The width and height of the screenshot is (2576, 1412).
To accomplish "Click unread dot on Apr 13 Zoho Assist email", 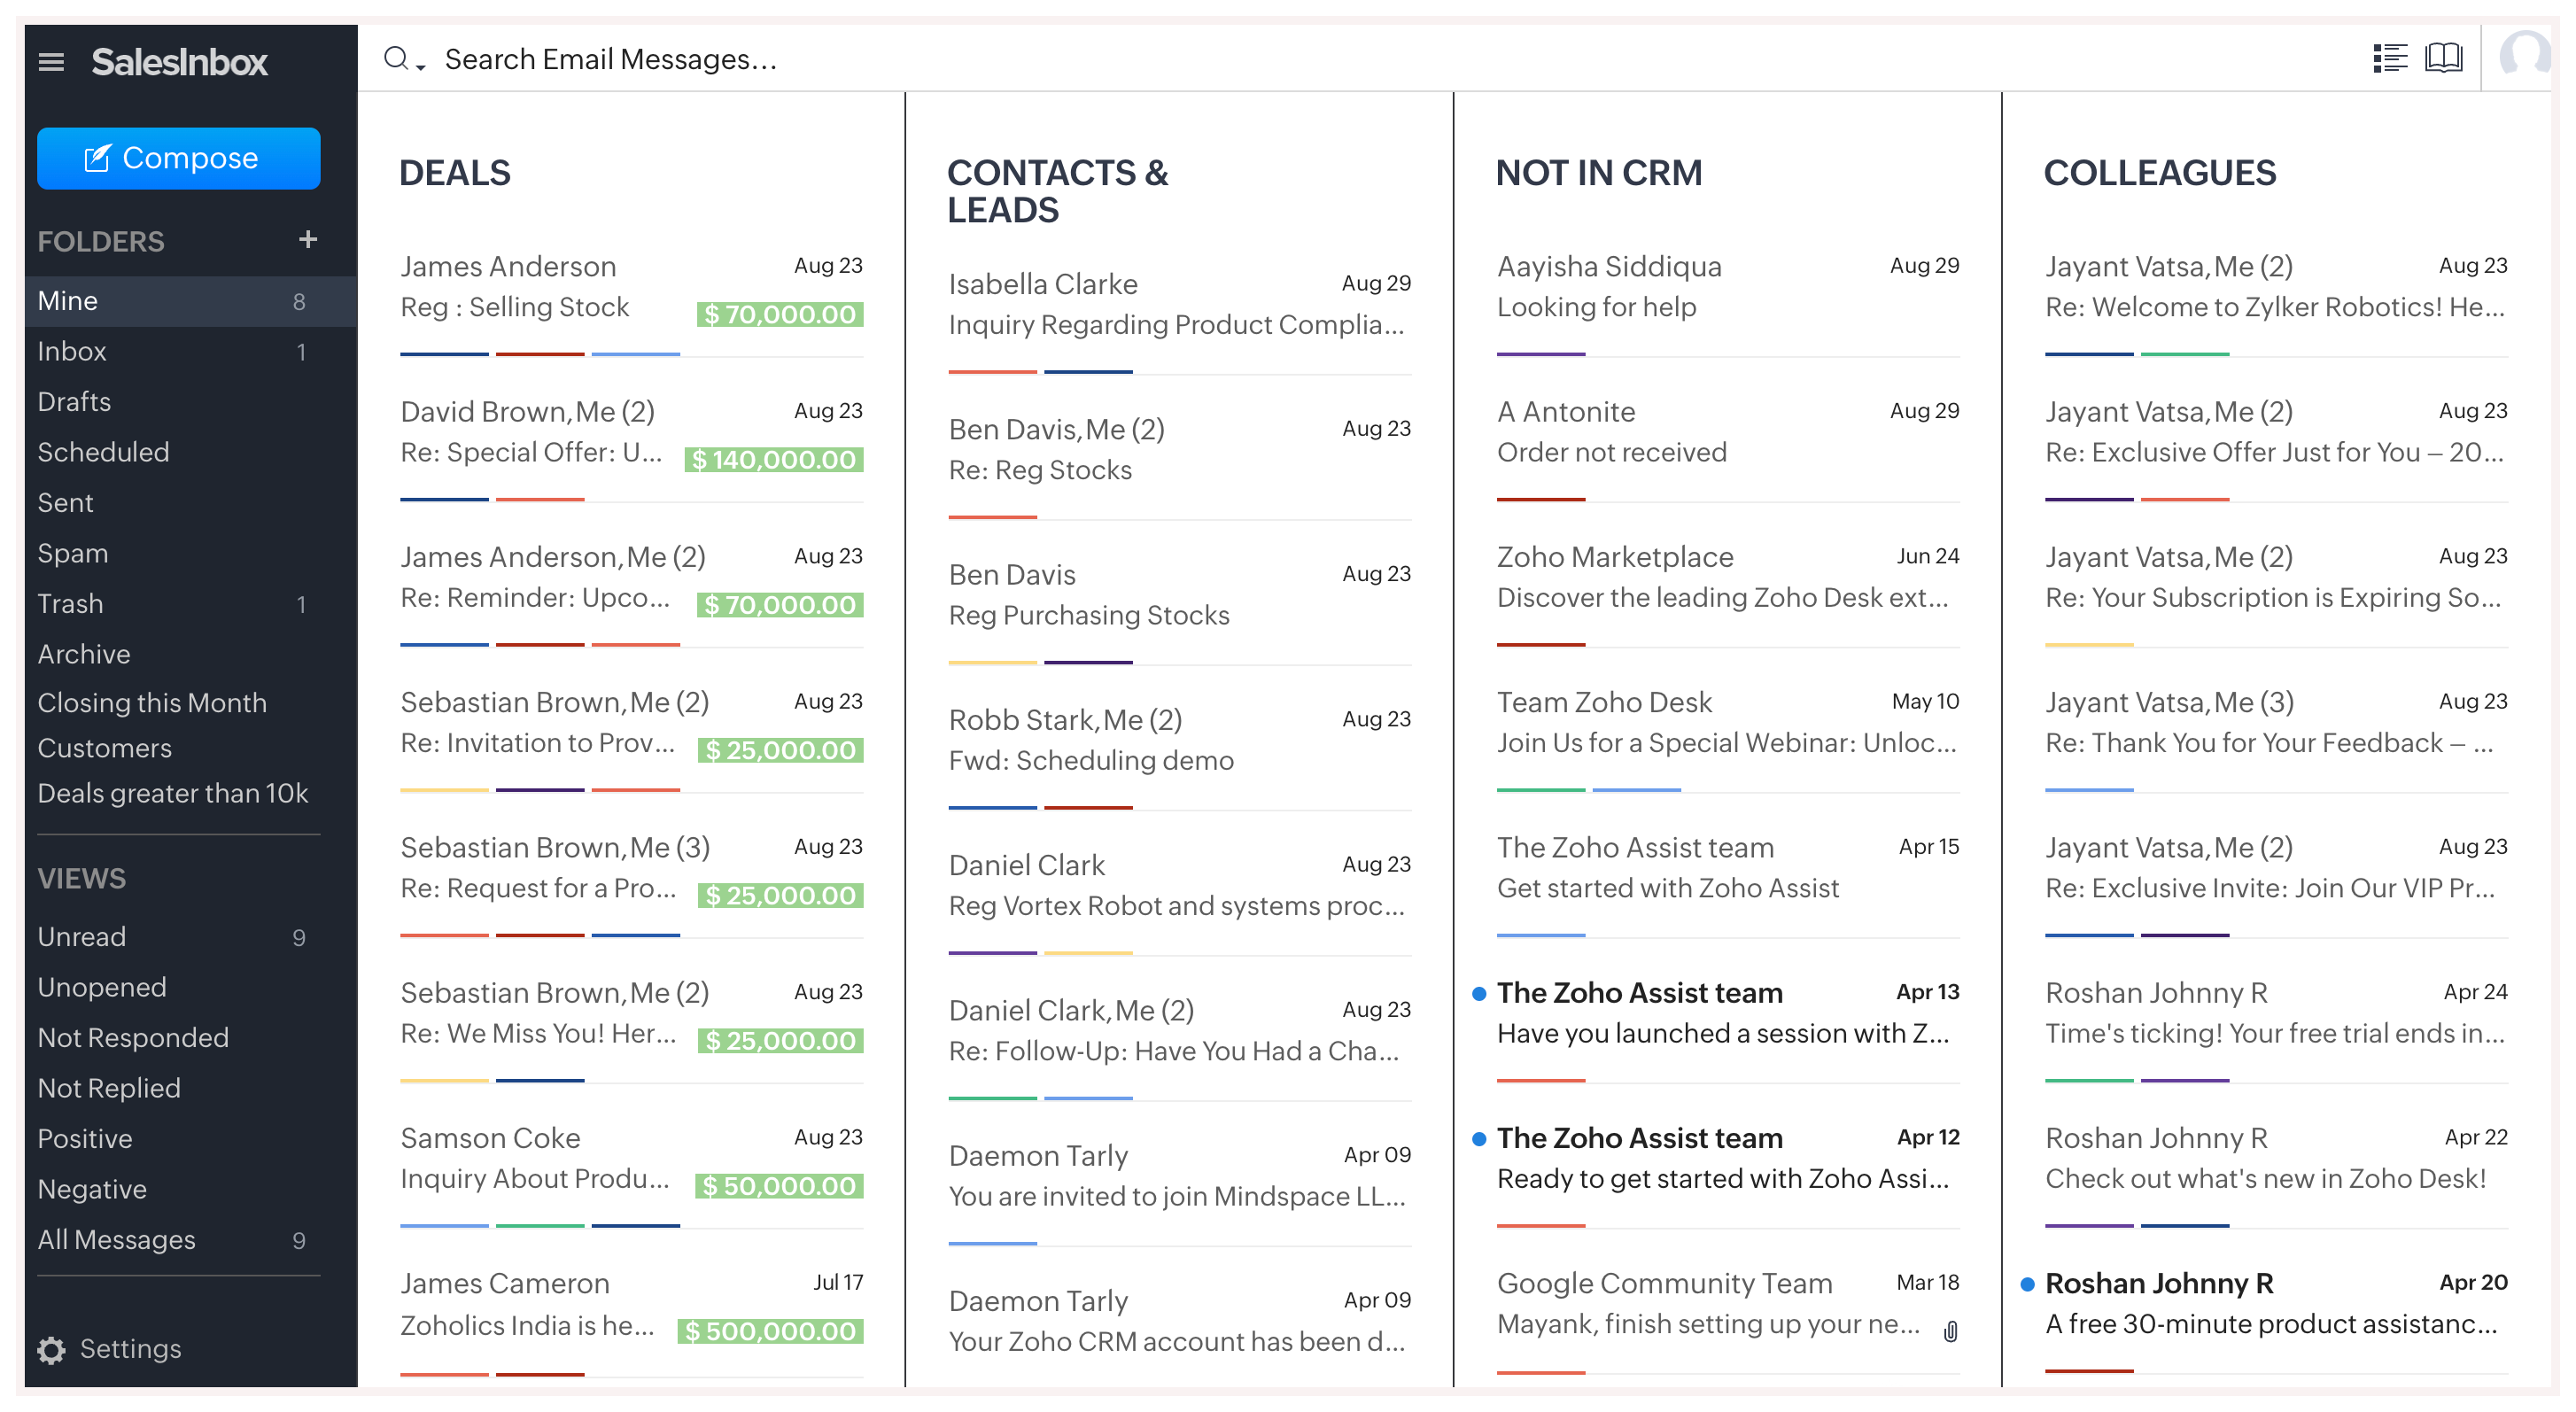I will (x=1479, y=993).
